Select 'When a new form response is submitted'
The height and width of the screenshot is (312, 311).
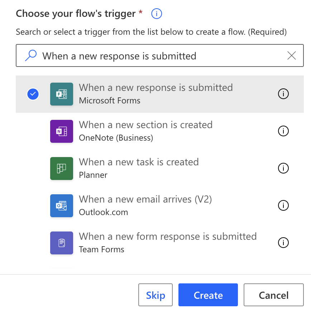point(160,243)
